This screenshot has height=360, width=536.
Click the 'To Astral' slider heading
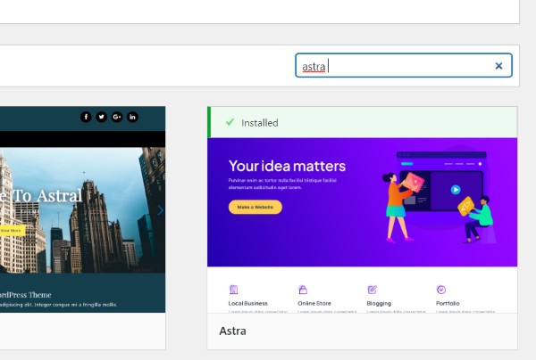47,196
